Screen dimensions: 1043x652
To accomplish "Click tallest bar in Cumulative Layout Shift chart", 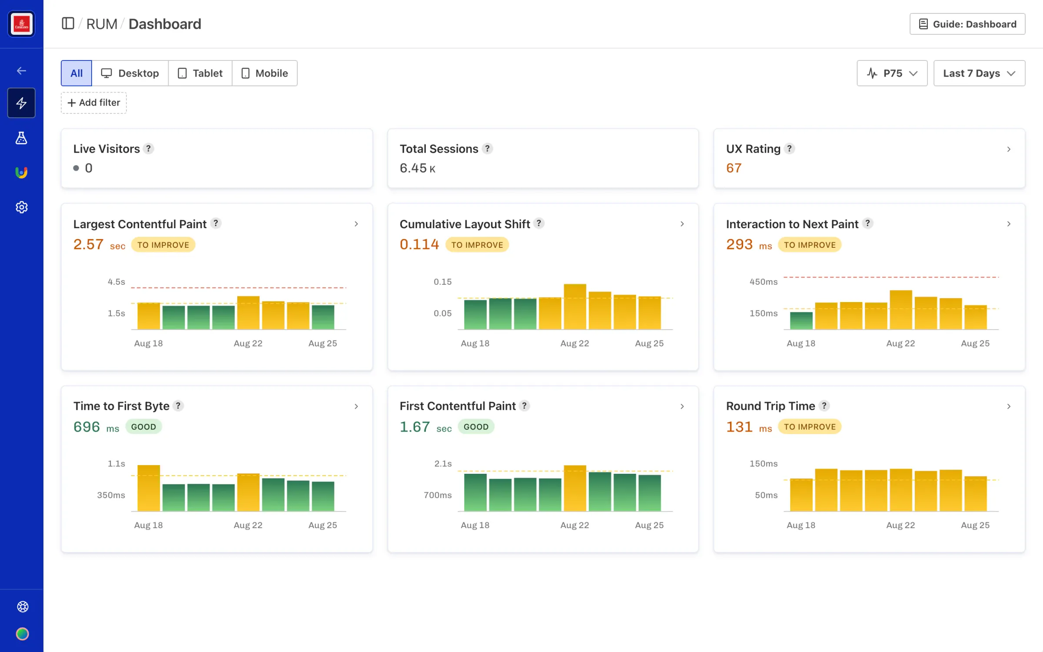I will coord(575,307).
